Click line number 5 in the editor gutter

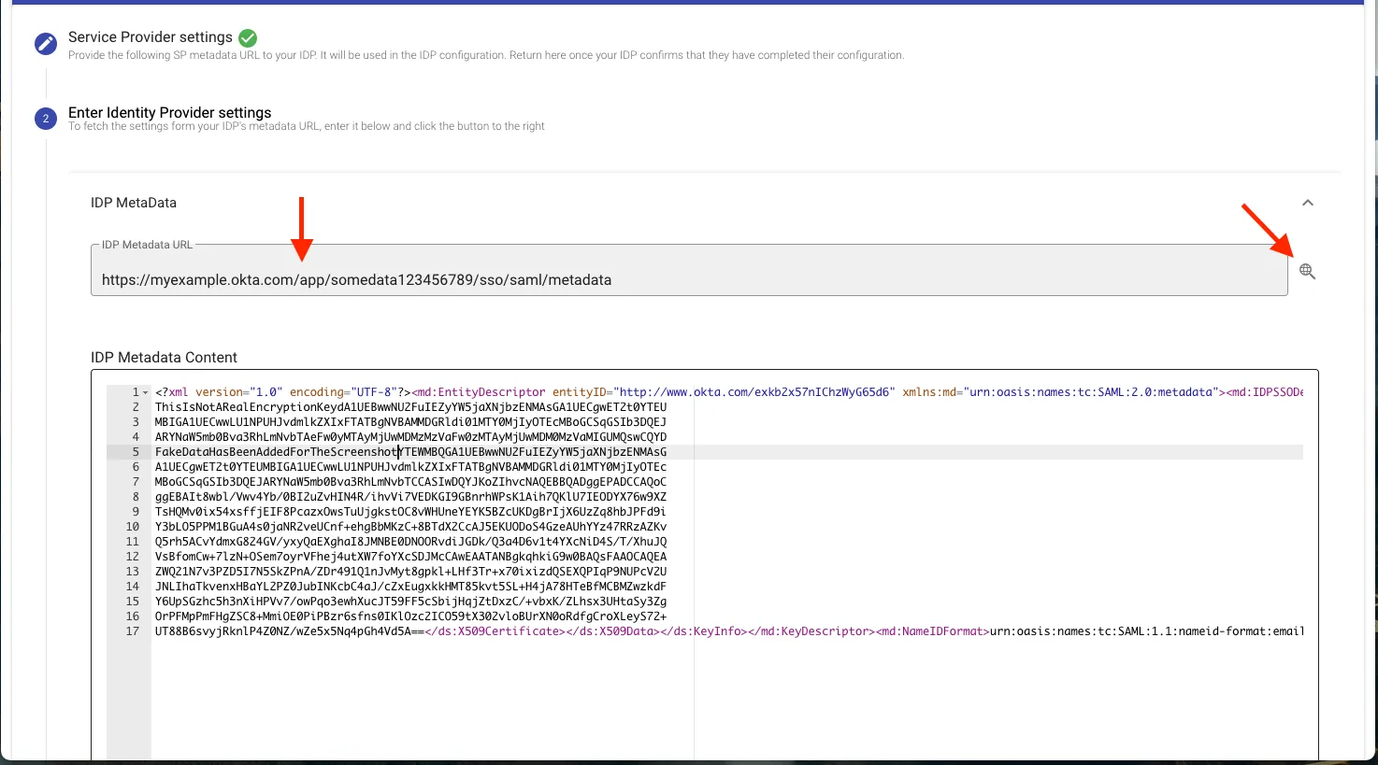tap(136, 452)
